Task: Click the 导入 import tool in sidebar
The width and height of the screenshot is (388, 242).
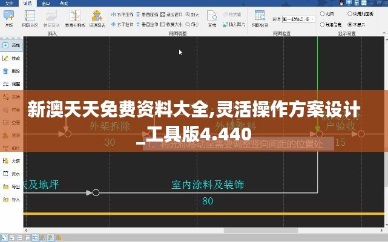Action: tap(12, 200)
